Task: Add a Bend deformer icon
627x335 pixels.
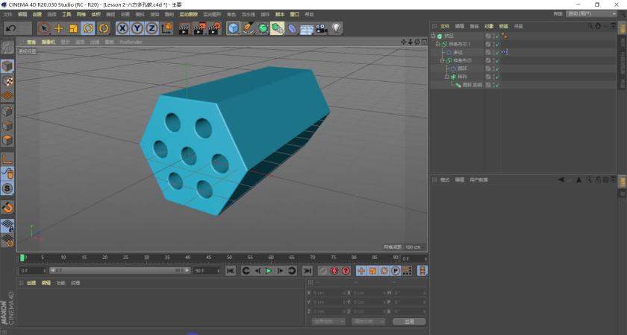Action: point(293,29)
